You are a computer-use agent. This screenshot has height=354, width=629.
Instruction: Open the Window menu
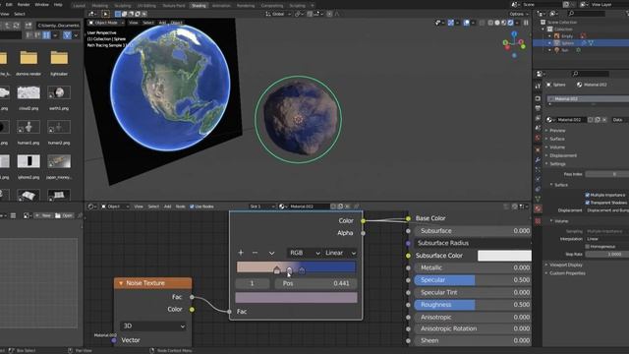[41, 5]
